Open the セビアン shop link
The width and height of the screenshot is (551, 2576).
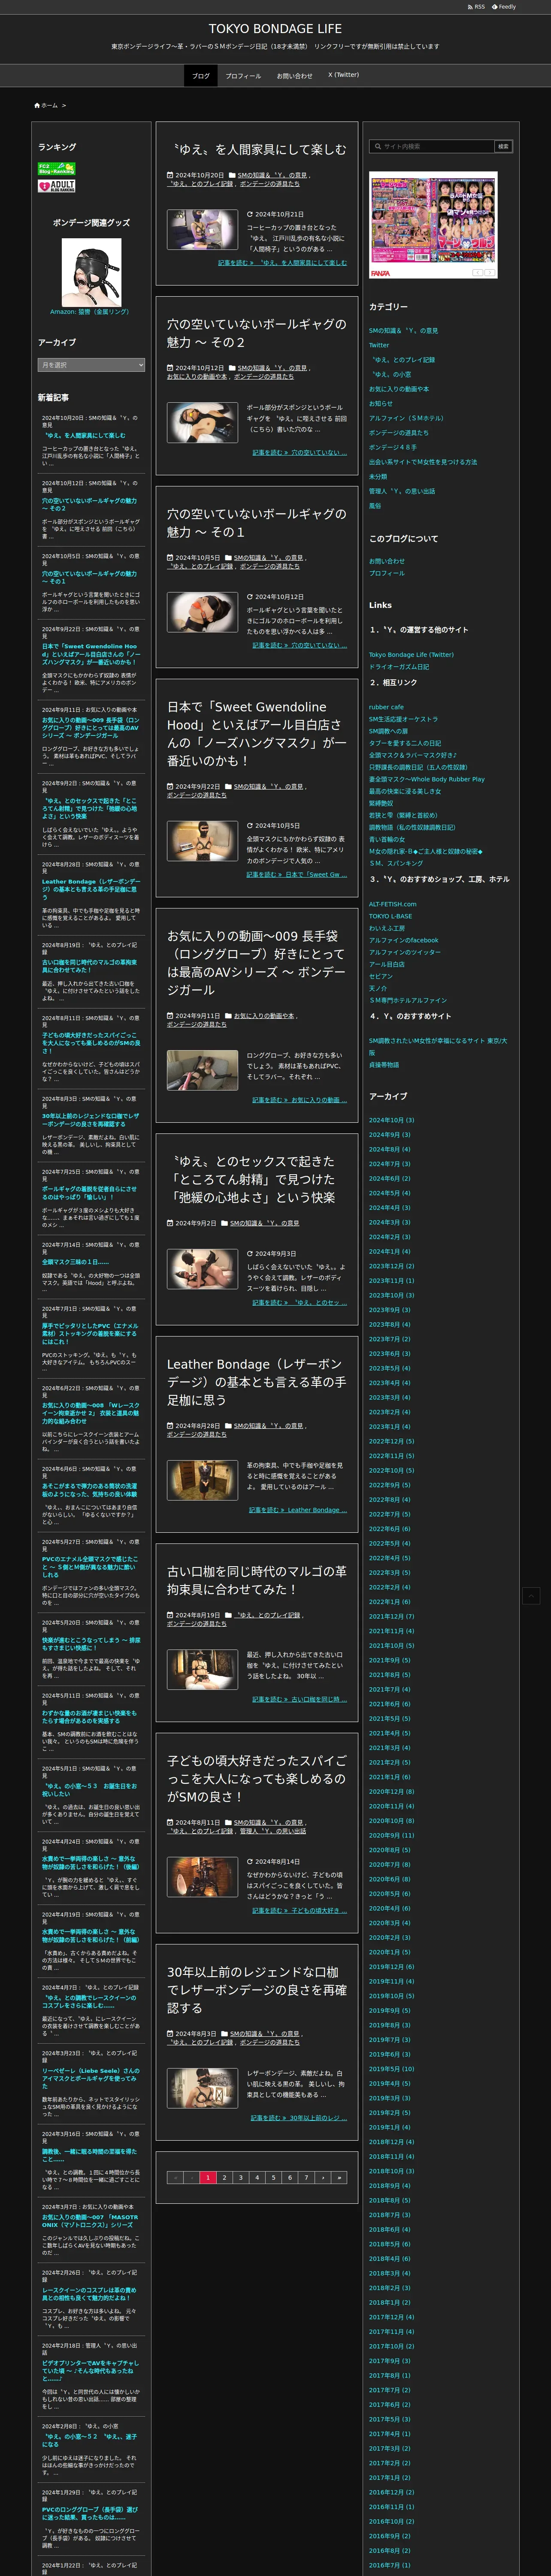click(x=381, y=977)
